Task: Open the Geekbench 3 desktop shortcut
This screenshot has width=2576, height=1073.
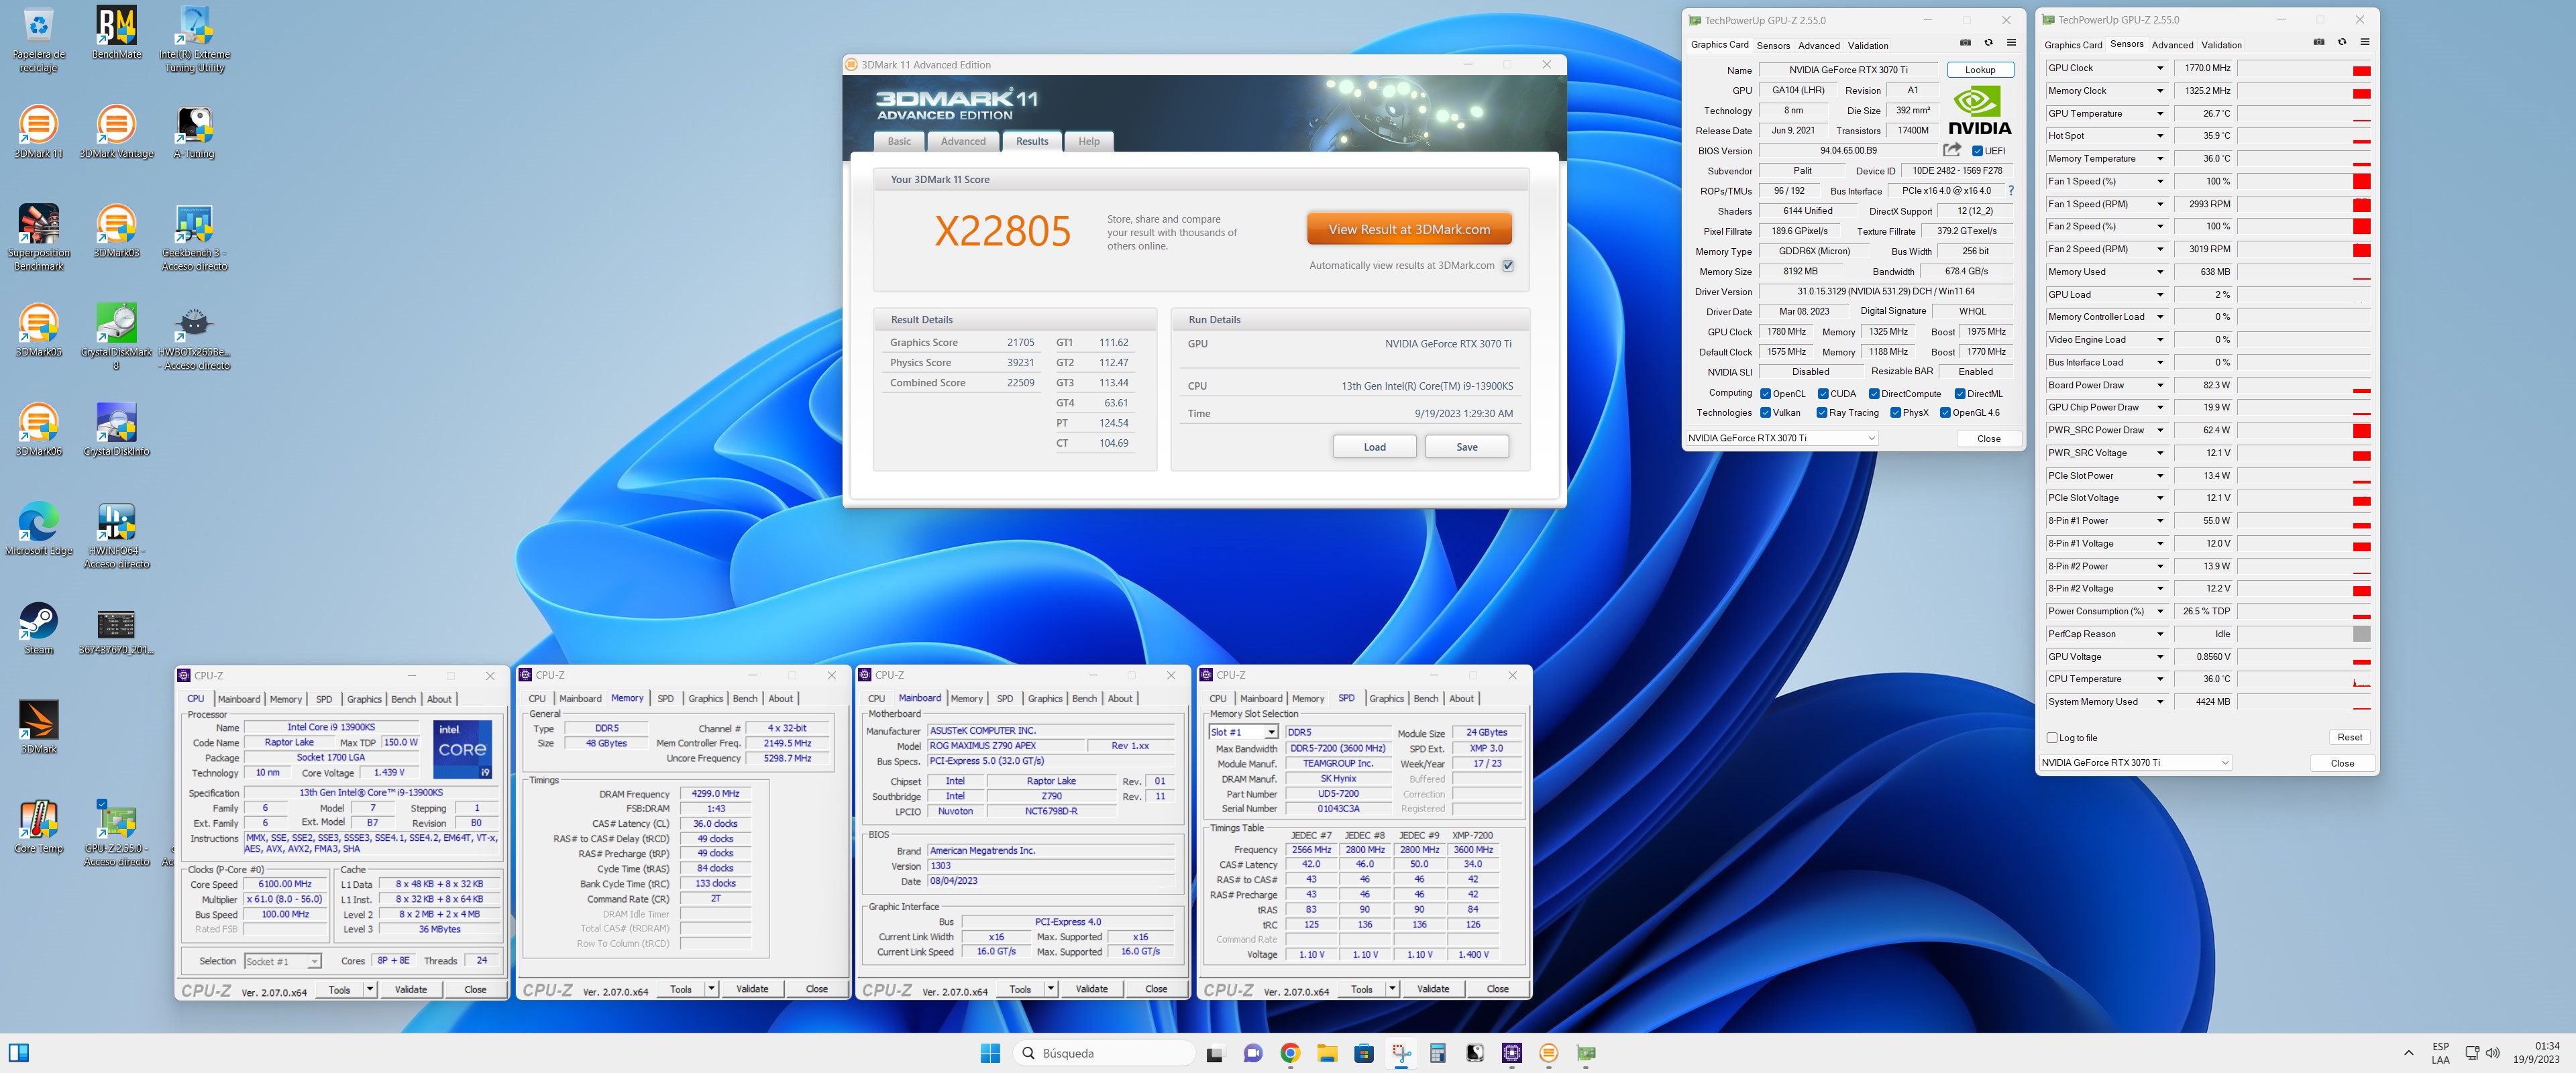Action: click(194, 237)
